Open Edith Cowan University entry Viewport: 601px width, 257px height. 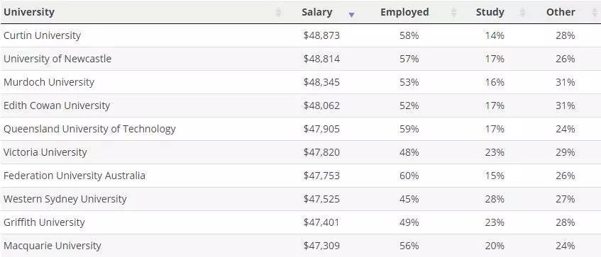click(57, 105)
